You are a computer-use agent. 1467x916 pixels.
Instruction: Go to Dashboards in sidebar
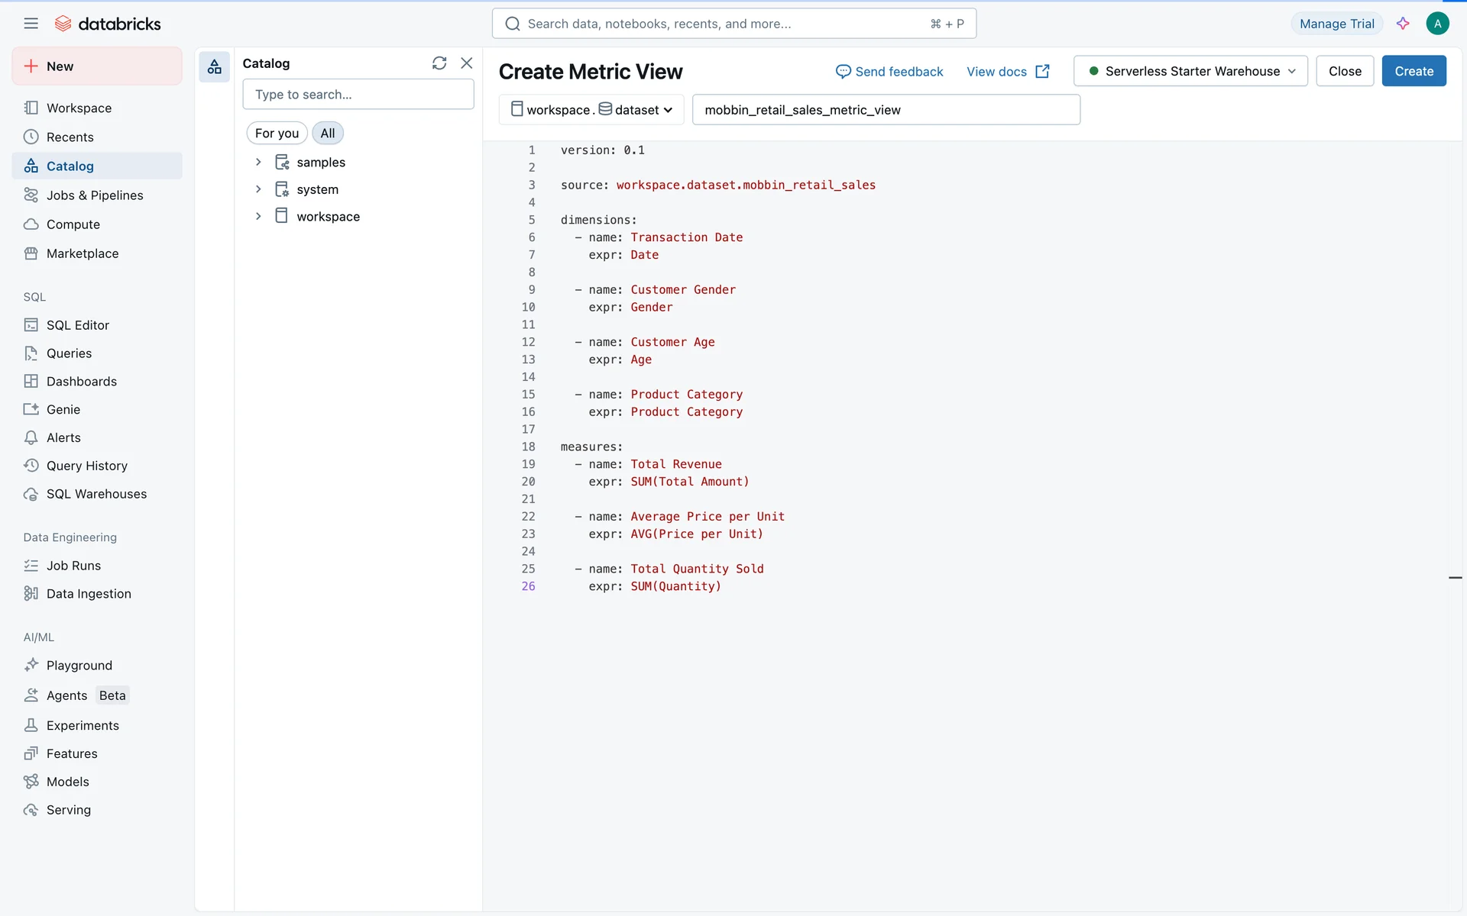coord(81,382)
